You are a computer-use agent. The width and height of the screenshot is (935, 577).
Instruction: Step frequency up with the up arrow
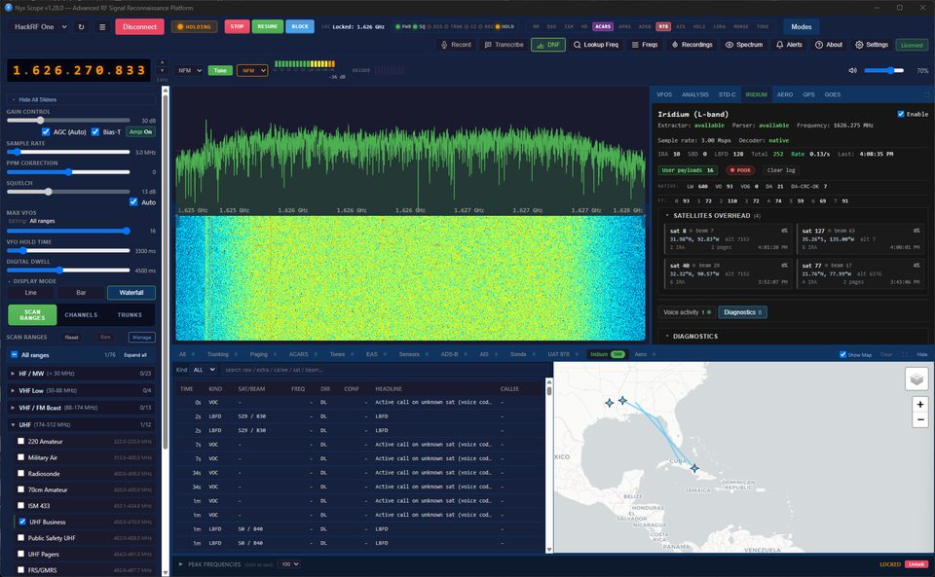pyautogui.click(x=162, y=62)
